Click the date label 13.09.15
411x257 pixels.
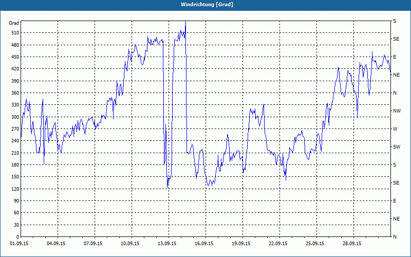(167, 244)
